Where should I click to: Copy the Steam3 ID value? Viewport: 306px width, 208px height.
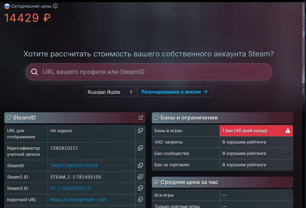[140, 188]
